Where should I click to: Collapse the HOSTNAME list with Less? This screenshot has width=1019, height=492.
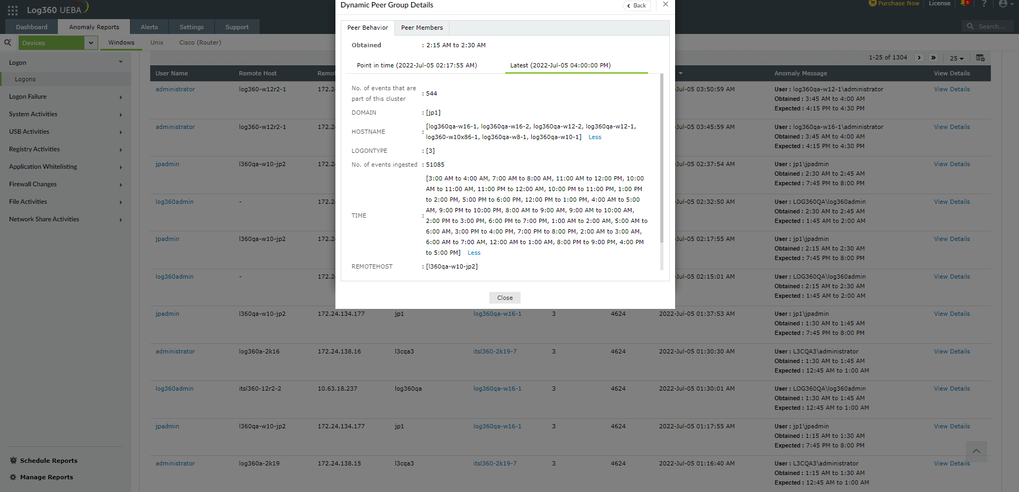(x=595, y=137)
